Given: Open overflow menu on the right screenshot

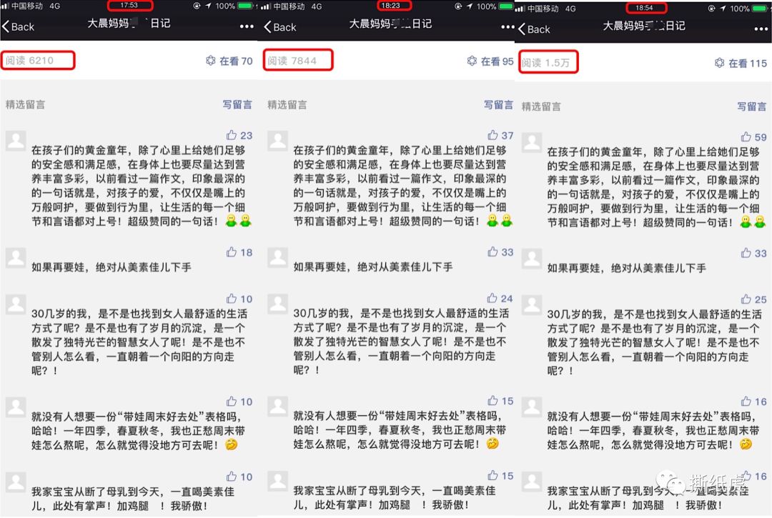Looking at the screenshot, I should click(x=761, y=29).
